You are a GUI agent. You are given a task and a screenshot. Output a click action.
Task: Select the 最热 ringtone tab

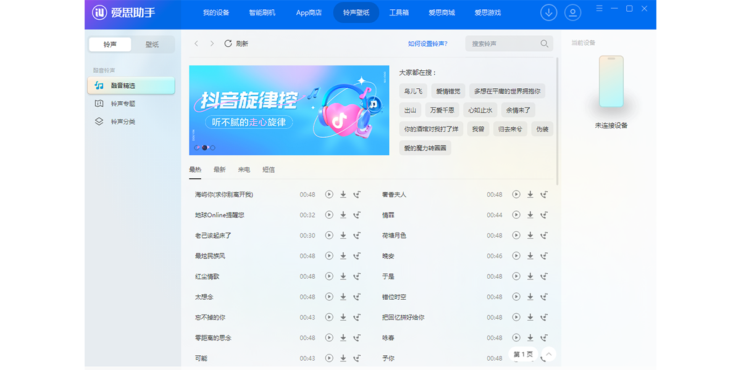pos(195,170)
